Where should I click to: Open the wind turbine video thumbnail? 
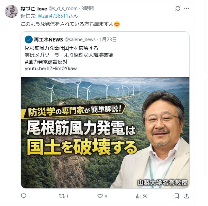[x=105, y=133]
